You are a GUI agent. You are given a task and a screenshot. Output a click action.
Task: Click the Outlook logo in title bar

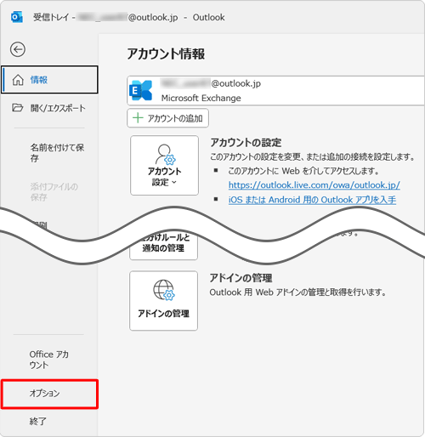point(17,17)
